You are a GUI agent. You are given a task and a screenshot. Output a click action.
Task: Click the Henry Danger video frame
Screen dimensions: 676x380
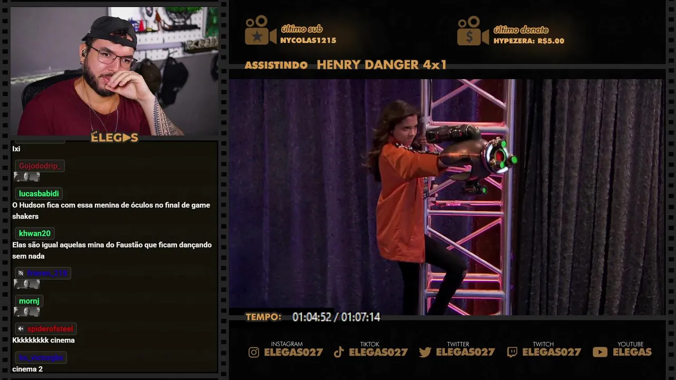click(x=447, y=197)
